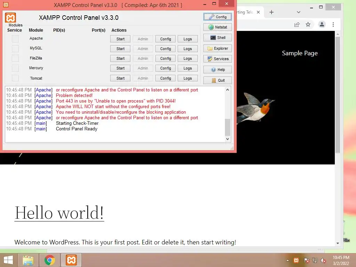Click the XAMPP logo in control panel header
Viewport: 356px width, 267px height.
tap(10, 18)
